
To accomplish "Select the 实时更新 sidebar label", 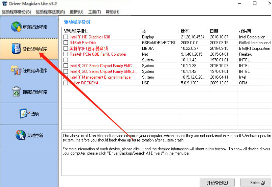I will [35, 135].
